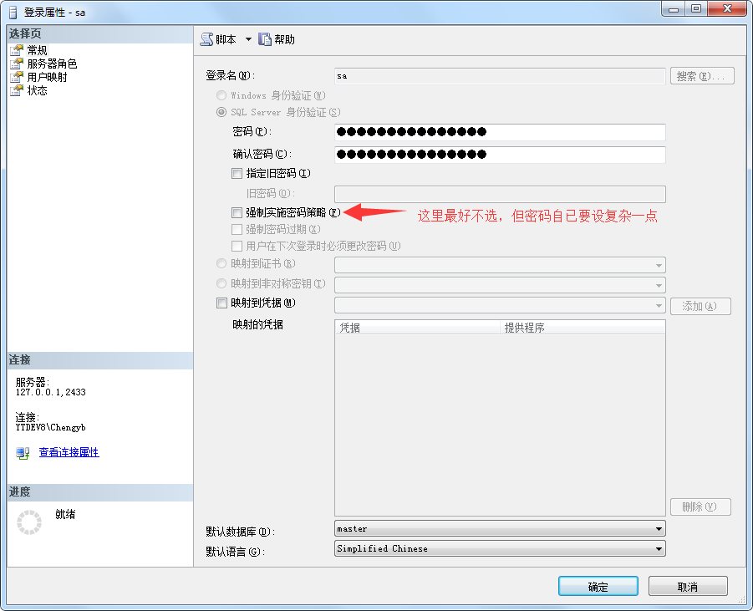Click the 取消 button
Image resolution: width=753 pixels, height=611 pixels.
tap(688, 587)
